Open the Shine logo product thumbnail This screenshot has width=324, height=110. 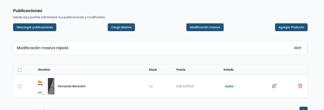40,86
